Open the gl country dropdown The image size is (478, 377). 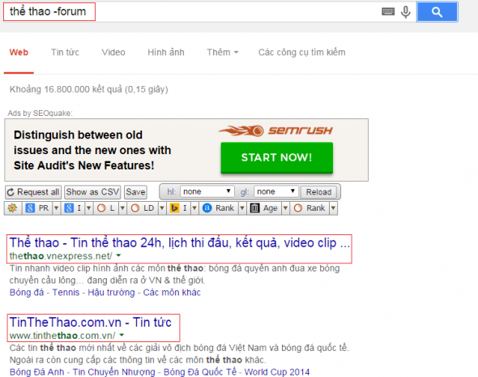(x=276, y=191)
